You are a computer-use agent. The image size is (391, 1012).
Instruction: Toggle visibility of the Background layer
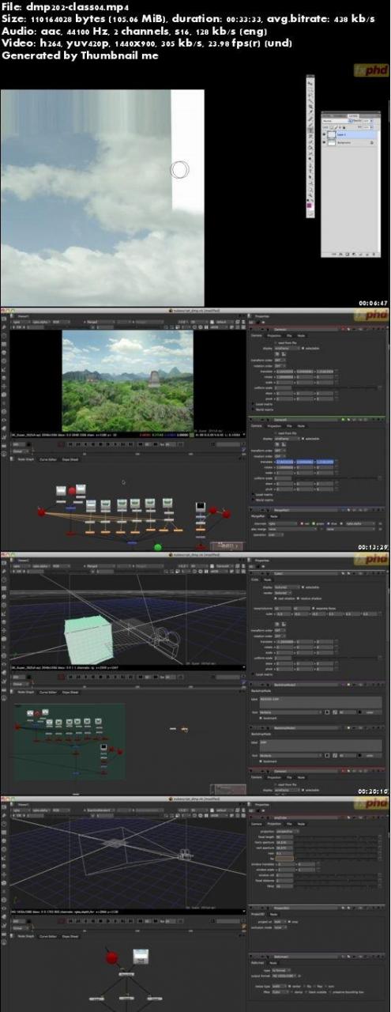point(324,142)
